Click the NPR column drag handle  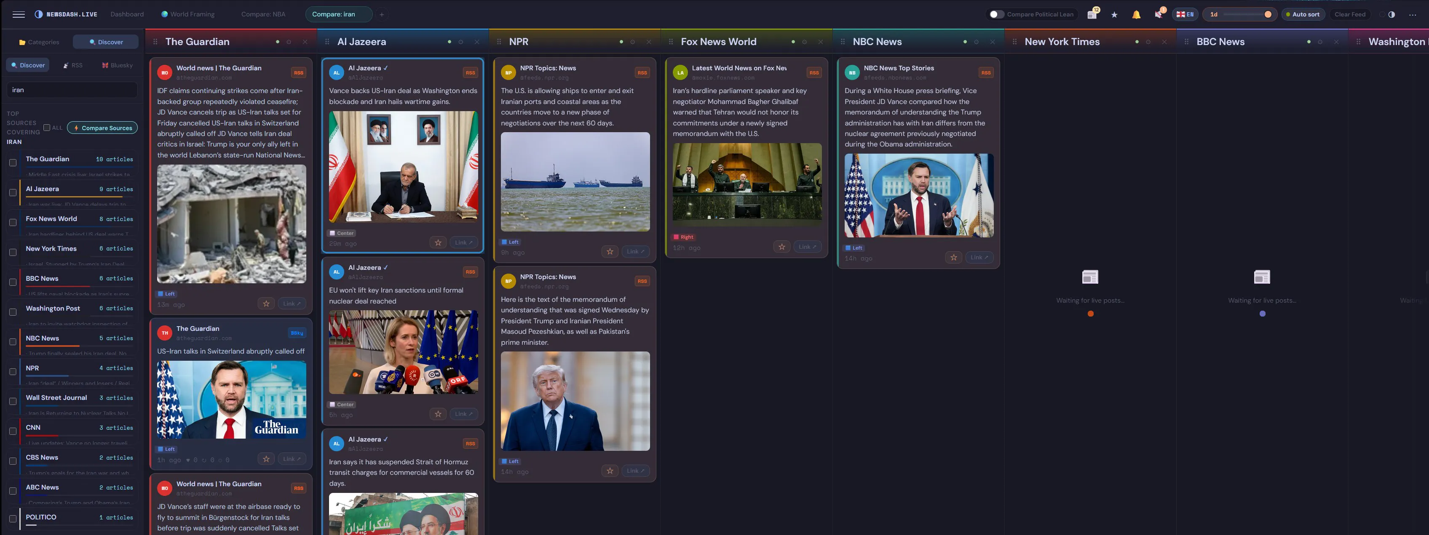pyautogui.click(x=499, y=42)
